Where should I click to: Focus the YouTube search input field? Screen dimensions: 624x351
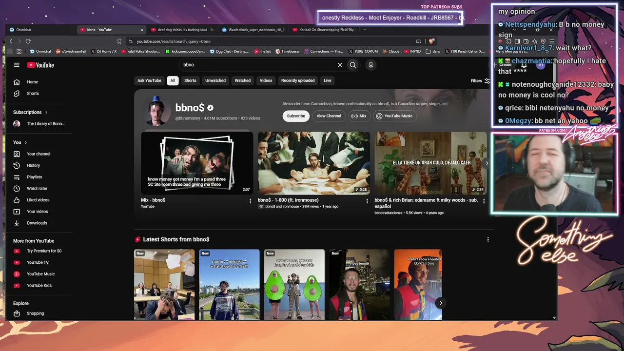(258, 65)
